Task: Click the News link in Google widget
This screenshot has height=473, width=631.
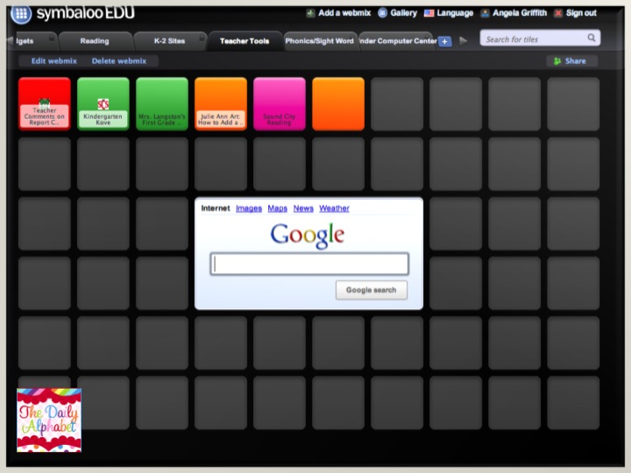Action: 303,208
